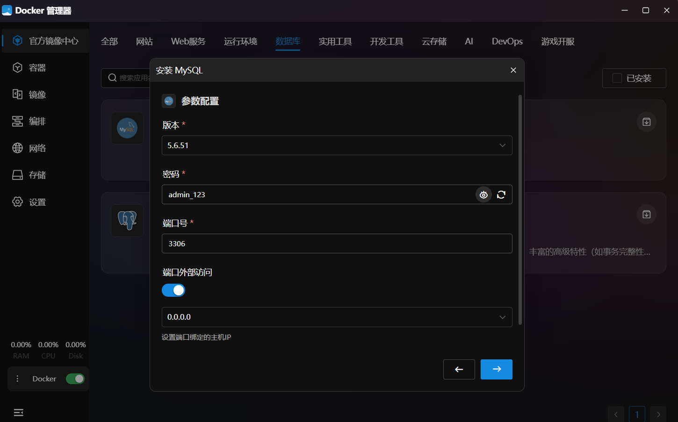Click the 设置端口绑定的主机IP hint text
The width and height of the screenshot is (678, 422).
click(196, 337)
